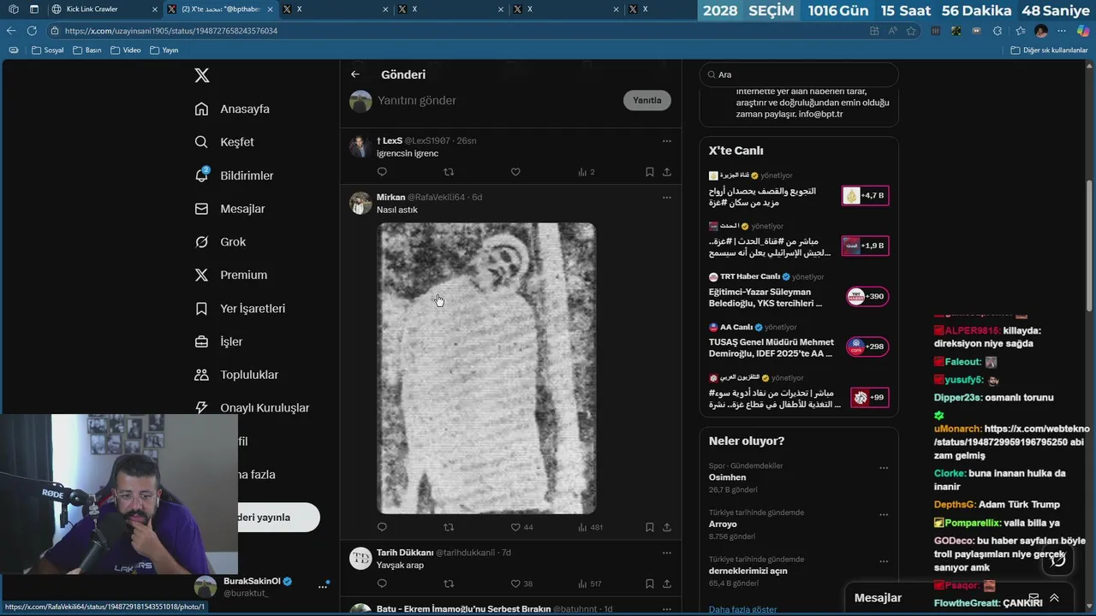Viewport: 1096px width, 616px height.
Task: Bookmark LexS's comment
Action: click(x=650, y=172)
